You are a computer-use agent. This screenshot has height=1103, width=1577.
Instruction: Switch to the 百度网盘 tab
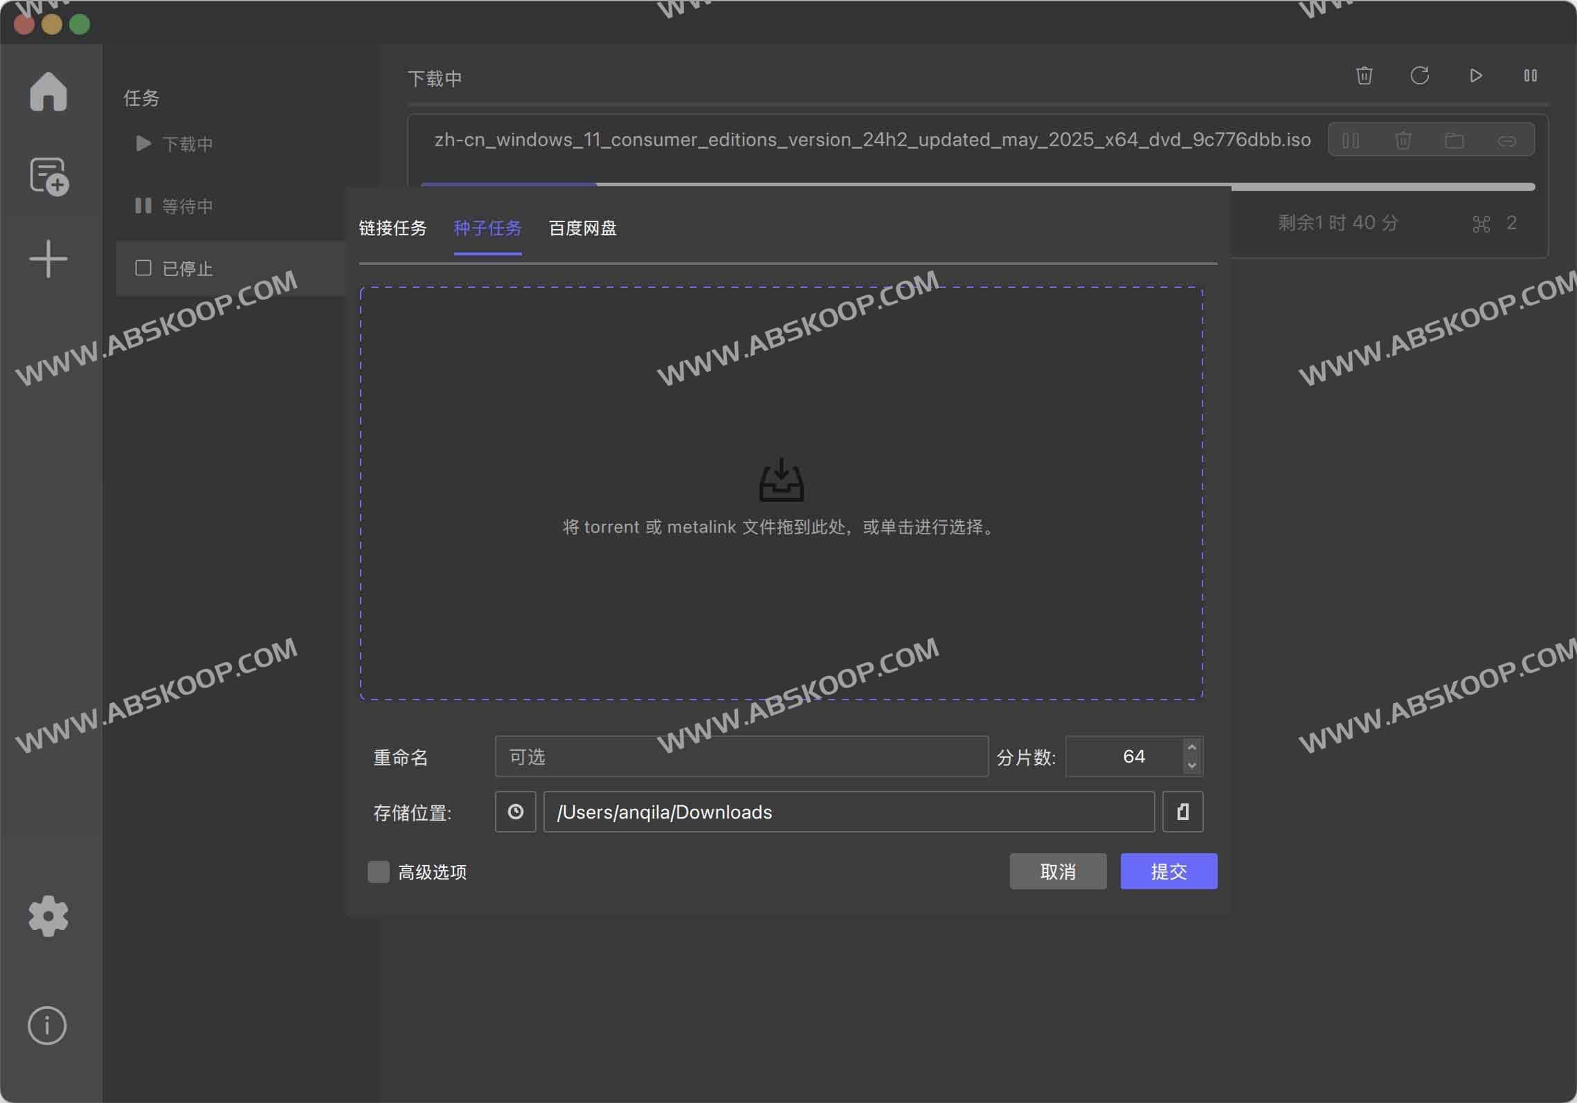coord(582,228)
